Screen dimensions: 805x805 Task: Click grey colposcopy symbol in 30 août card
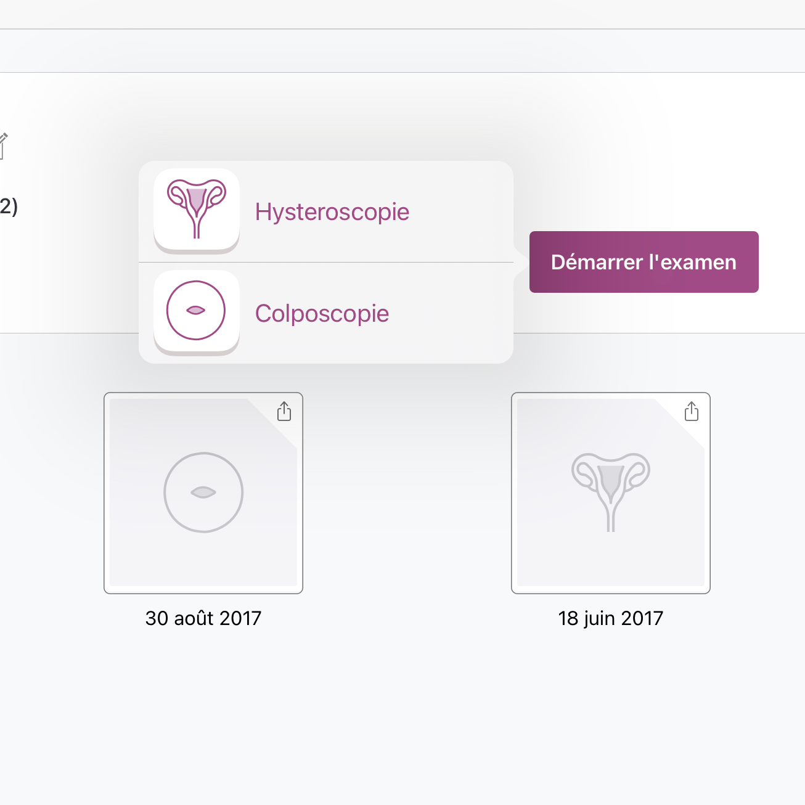click(203, 492)
